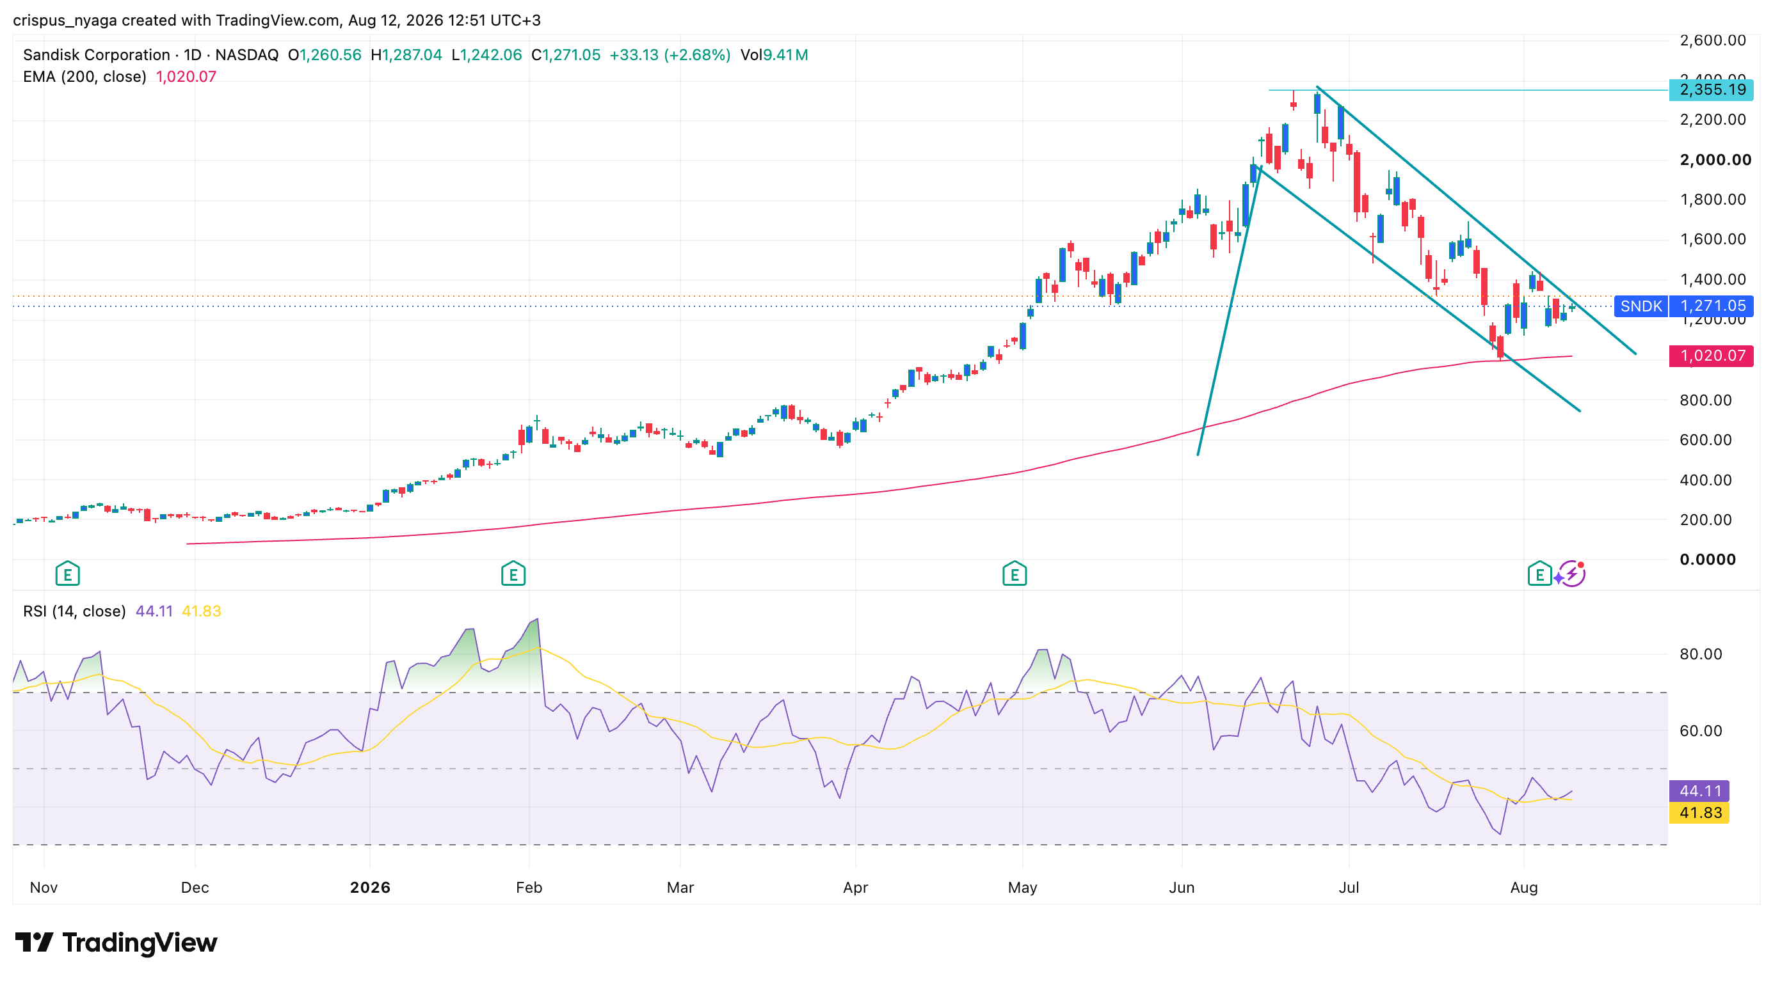The height and width of the screenshot is (981, 1773).
Task: Click the Dec label on time axis
Action: tap(195, 888)
